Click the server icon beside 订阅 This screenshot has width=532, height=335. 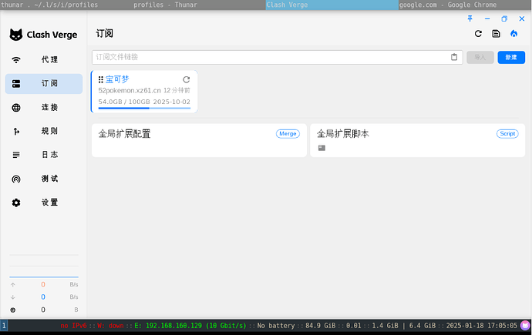16,84
